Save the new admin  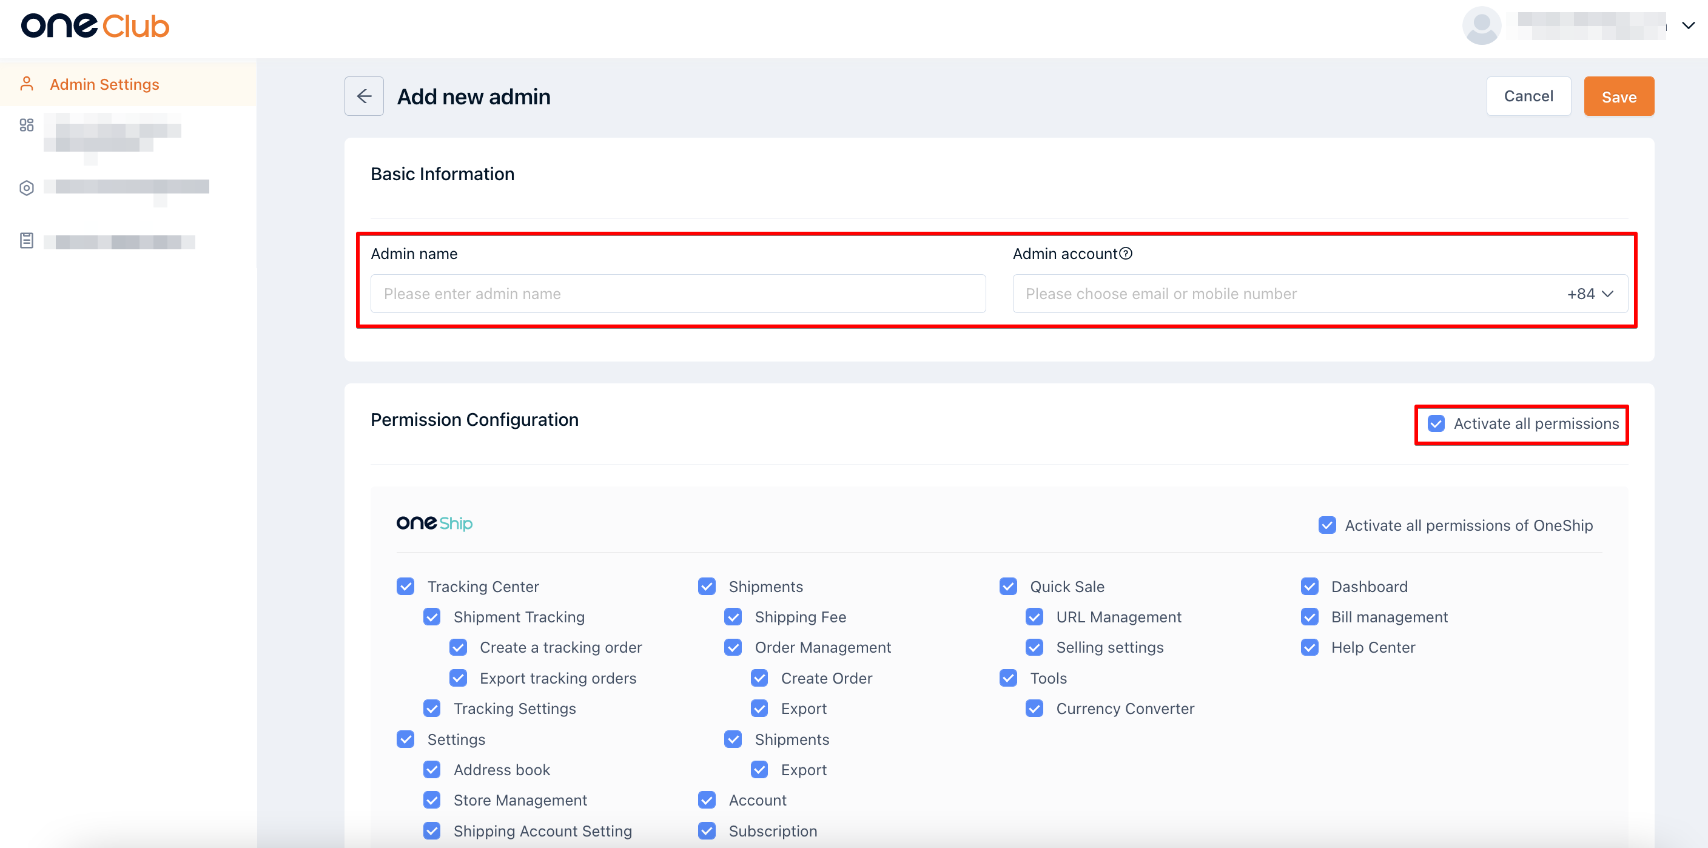pyautogui.click(x=1618, y=96)
